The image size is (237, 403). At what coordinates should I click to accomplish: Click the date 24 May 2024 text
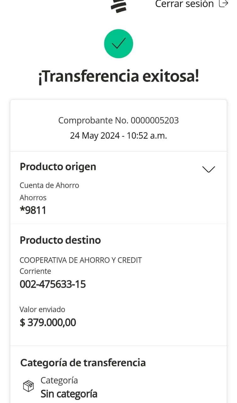(94, 136)
